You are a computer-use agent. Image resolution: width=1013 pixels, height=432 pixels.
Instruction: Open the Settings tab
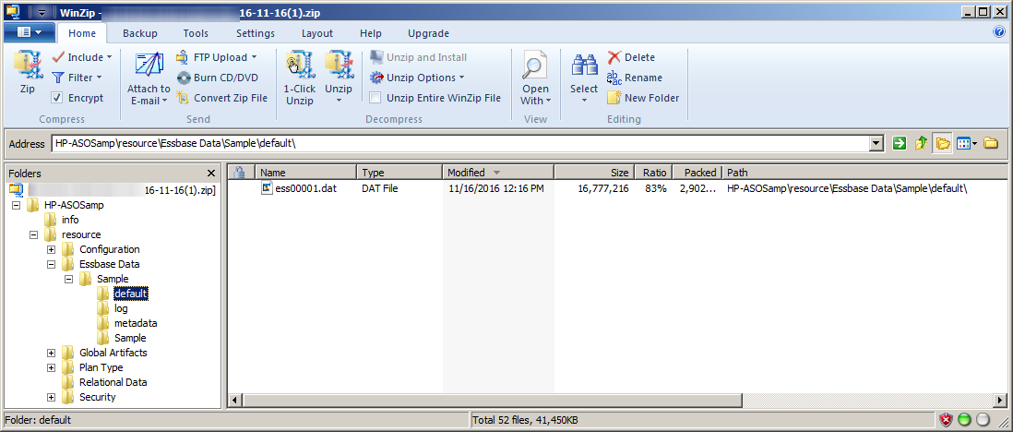[256, 33]
